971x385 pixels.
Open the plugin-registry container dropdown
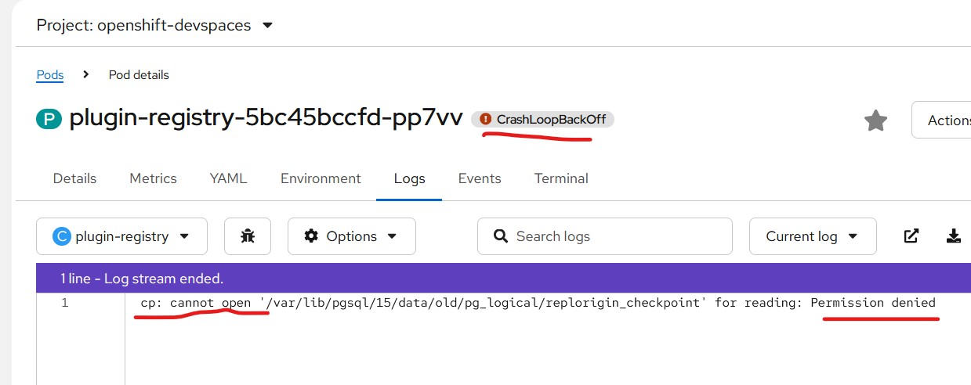click(121, 236)
